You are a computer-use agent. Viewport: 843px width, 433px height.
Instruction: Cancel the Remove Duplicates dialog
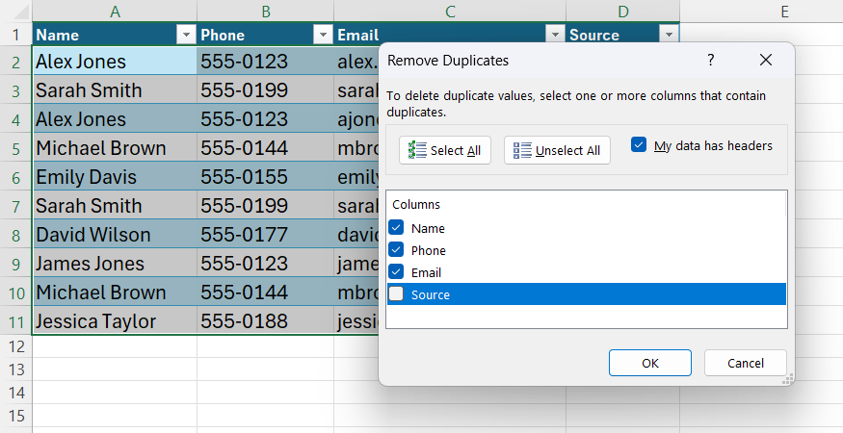click(x=745, y=363)
